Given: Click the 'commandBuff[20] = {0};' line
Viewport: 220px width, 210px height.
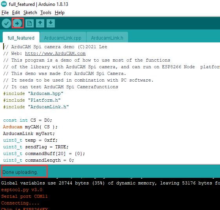Looking at the screenshot, I should (x=44, y=153).
